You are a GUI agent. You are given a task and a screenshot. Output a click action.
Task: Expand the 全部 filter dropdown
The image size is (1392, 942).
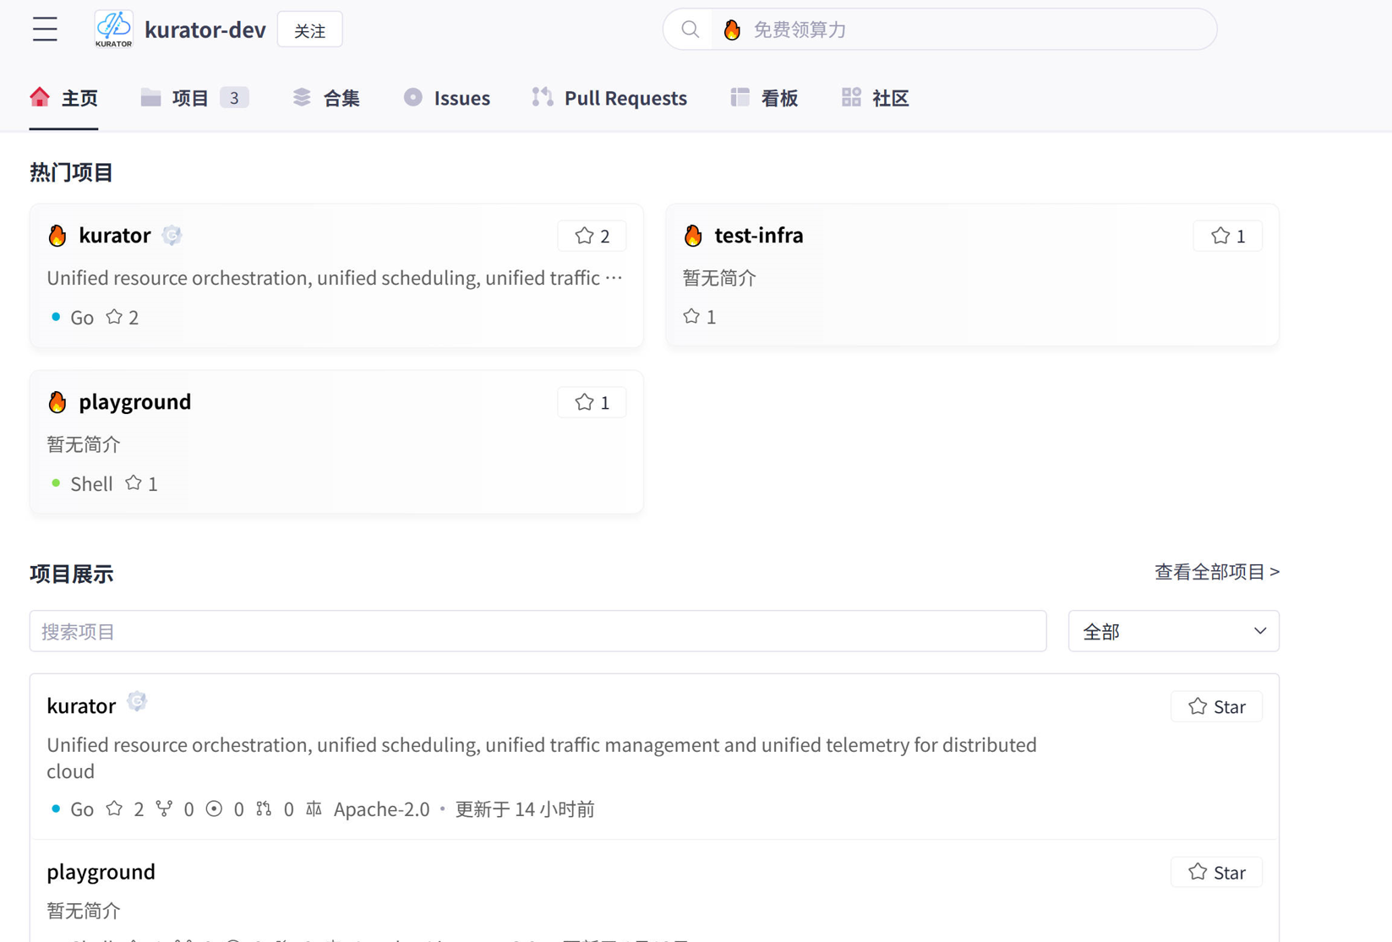1173,631
